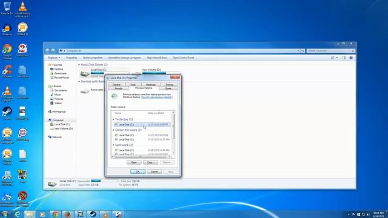Open Firefox from the taskbar
This screenshot has height=218, width=388.
tap(68, 214)
